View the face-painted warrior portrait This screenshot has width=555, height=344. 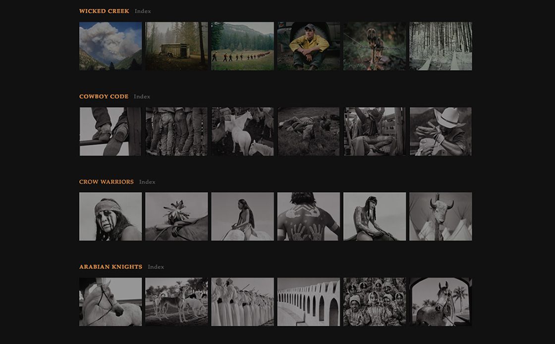pyautogui.click(x=111, y=216)
